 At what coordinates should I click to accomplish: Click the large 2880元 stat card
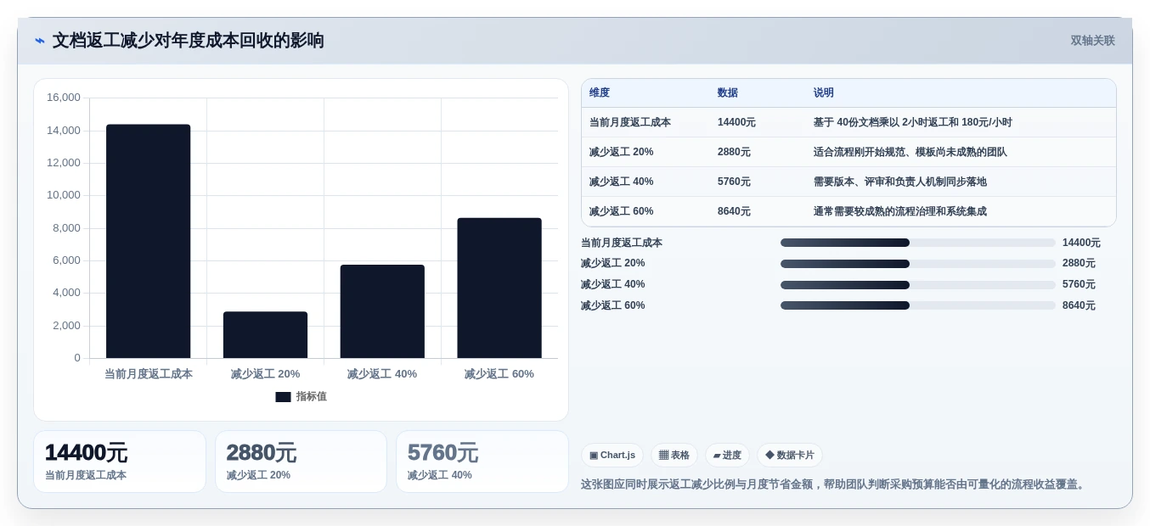(x=301, y=462)
